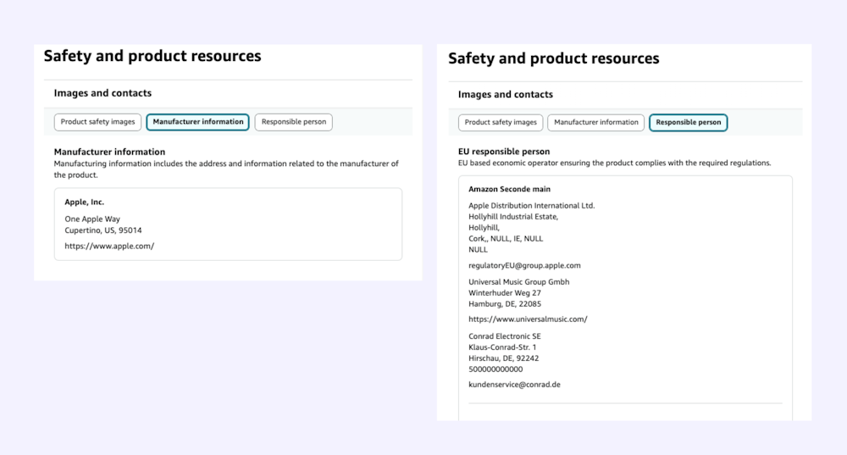Select the One Apple Way address line

click(x=92, y=219)
